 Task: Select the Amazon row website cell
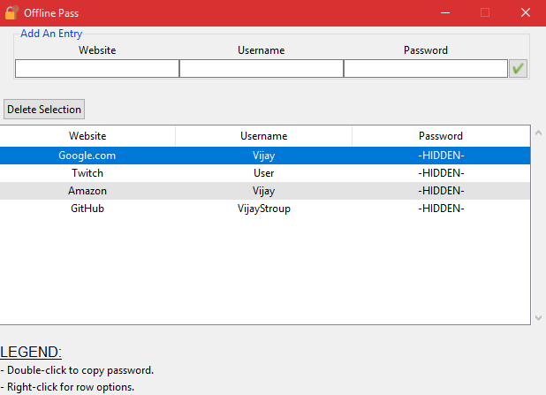87,191
